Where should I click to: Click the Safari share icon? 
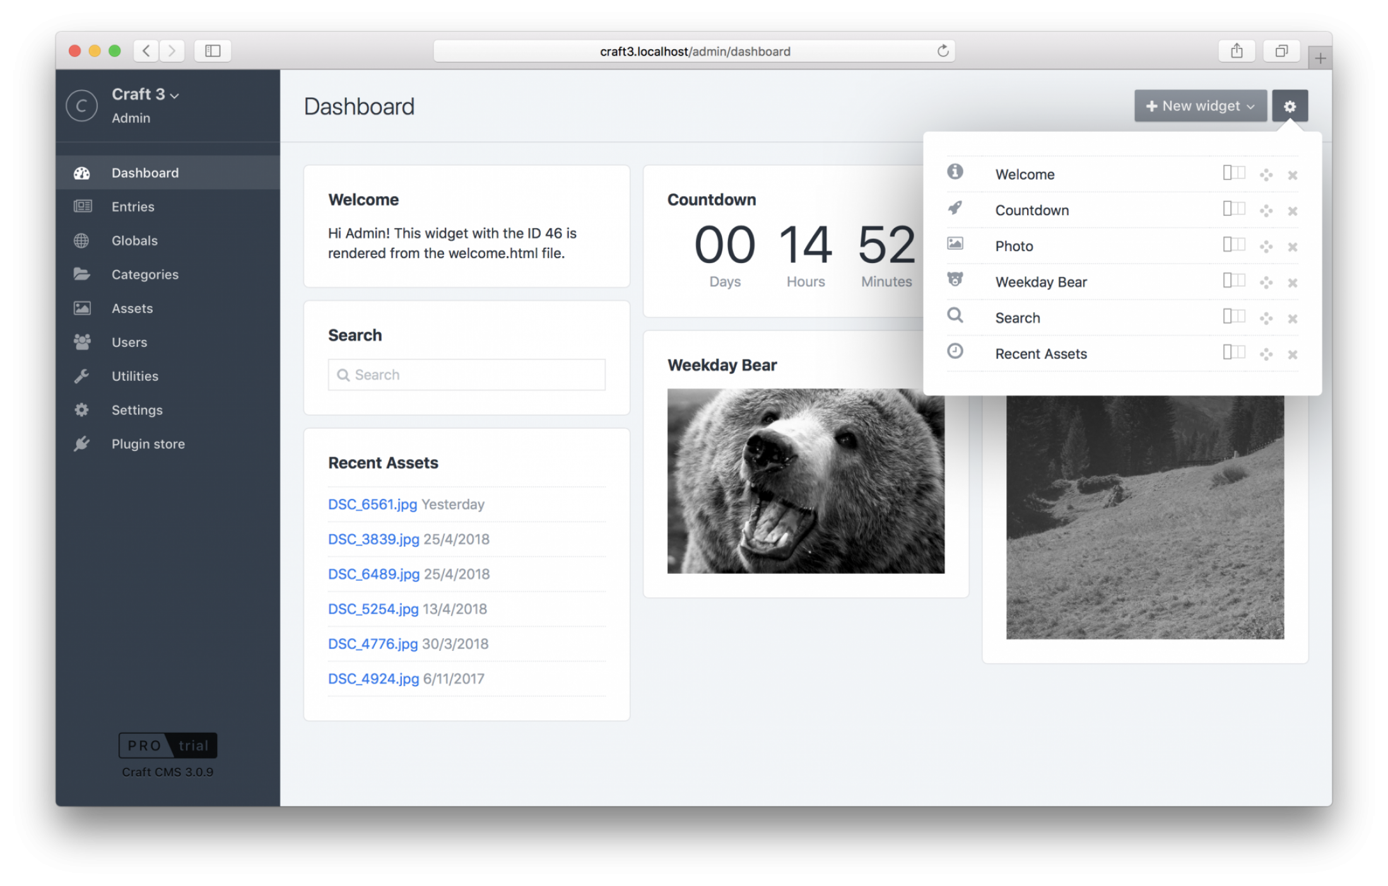[1236, 51]
